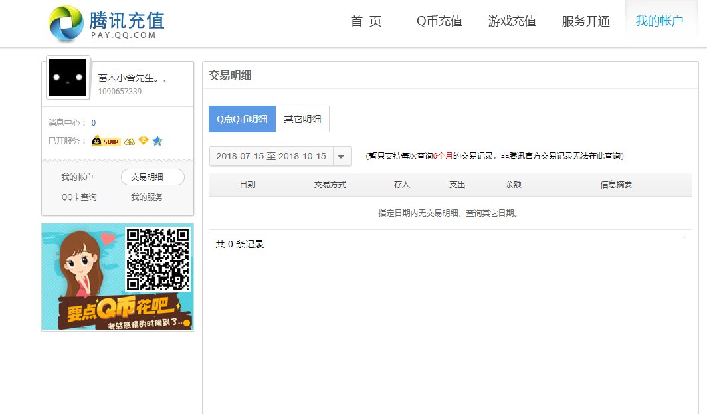Click the black user avatar image
Screen dimensions: 707x414
tap(68, 78)
